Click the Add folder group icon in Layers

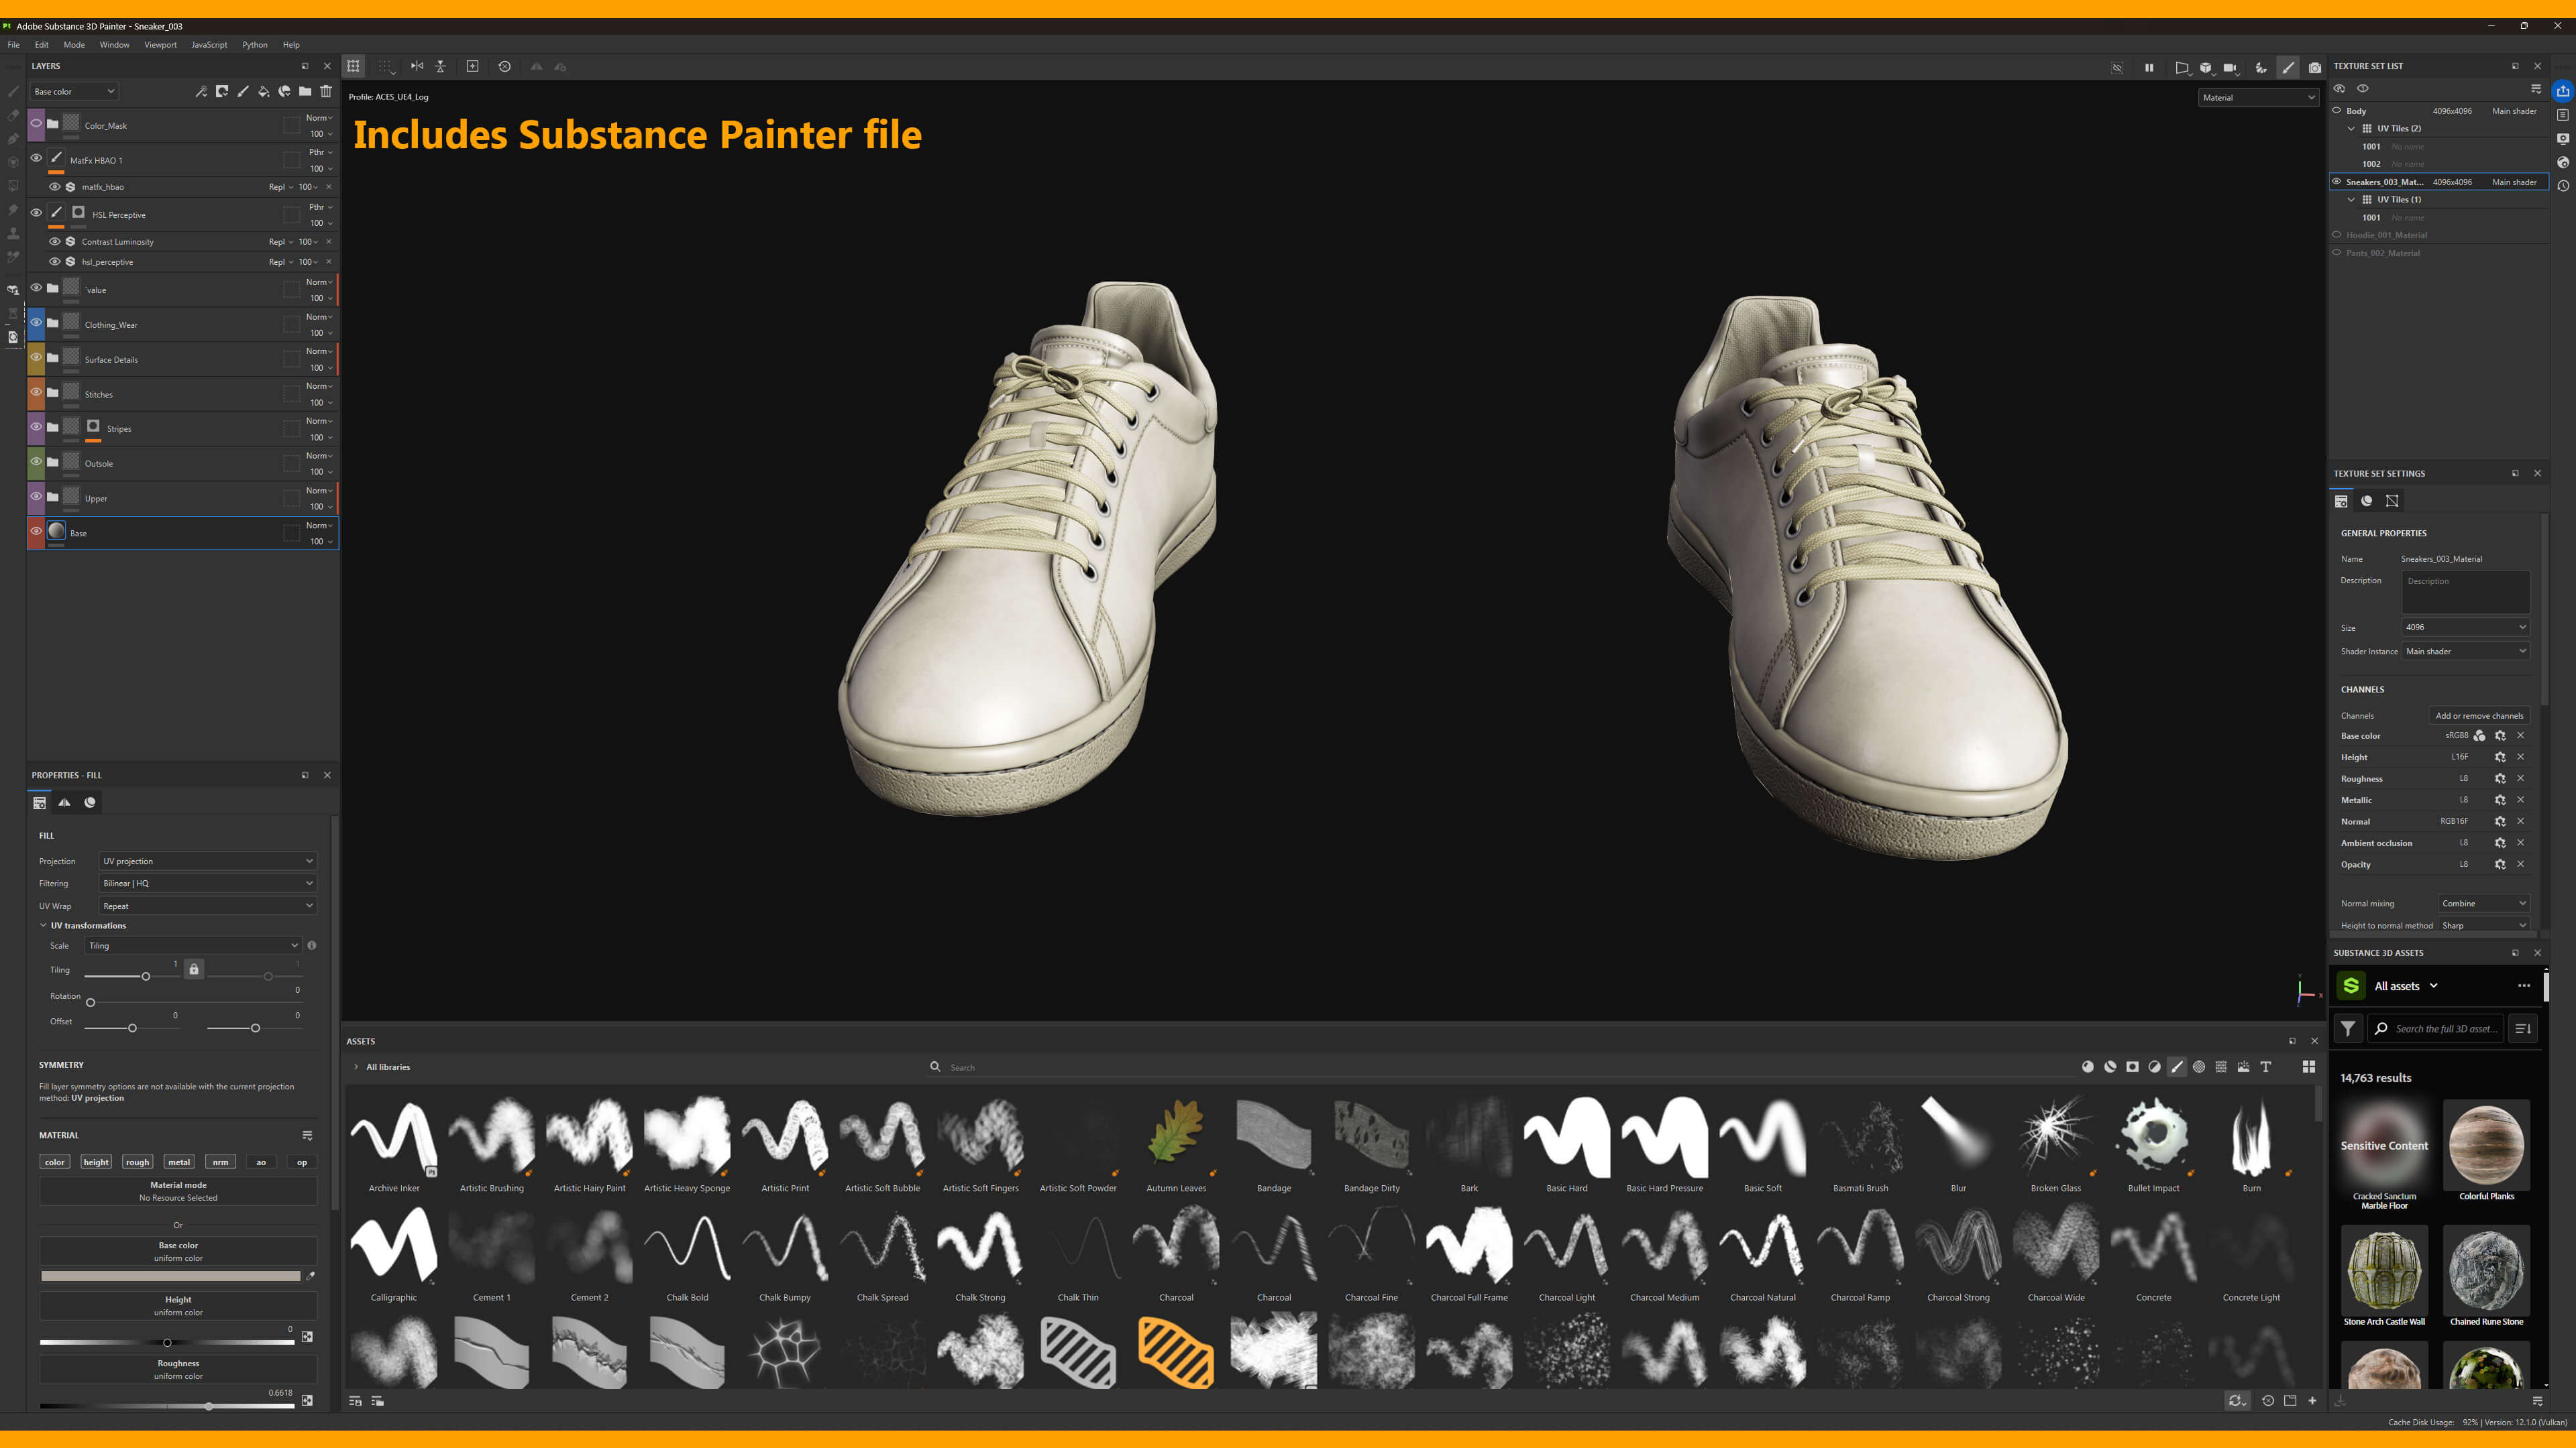tap(305, 91)
